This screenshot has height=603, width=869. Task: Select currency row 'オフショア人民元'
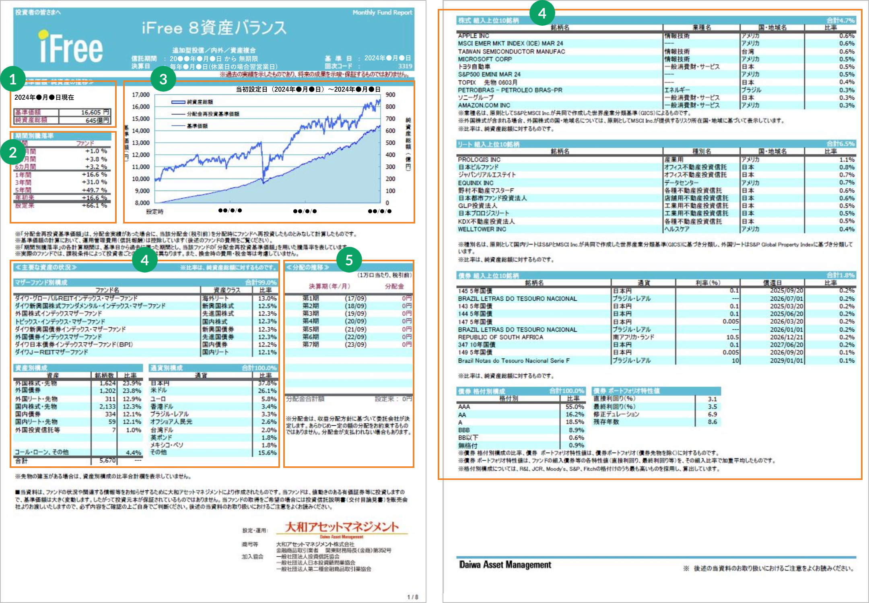213,422
